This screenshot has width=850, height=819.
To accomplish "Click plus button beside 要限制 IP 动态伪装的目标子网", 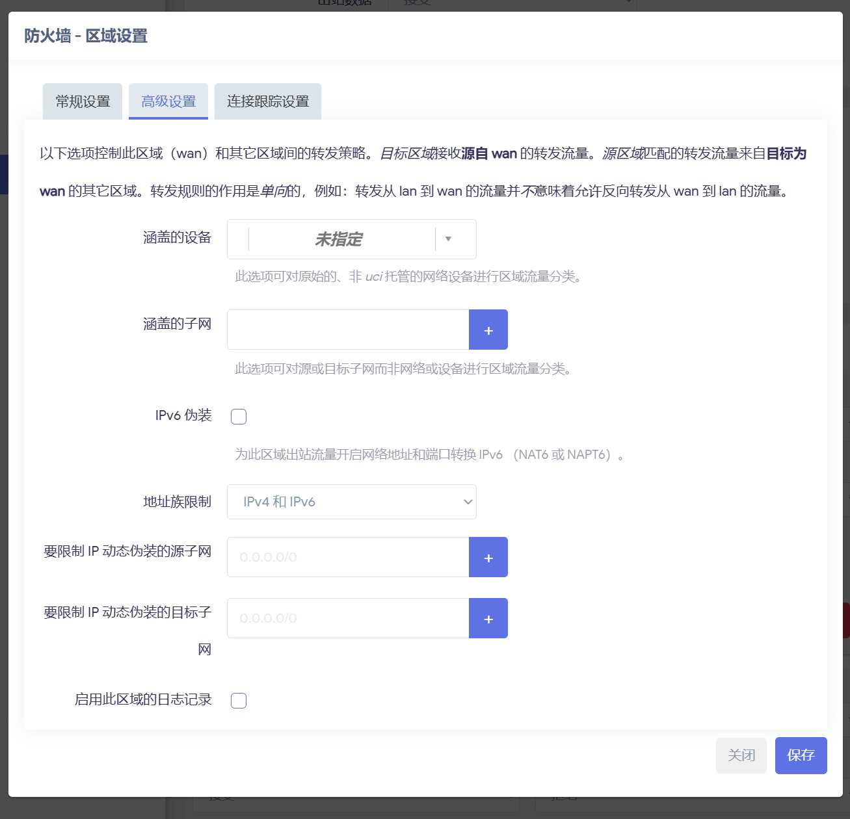I will coord(488,619).
